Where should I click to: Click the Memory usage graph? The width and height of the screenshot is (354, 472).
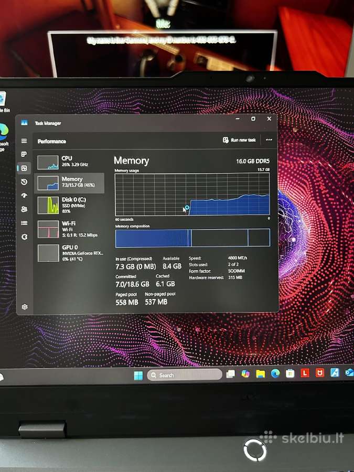click(x=192, y=194)
